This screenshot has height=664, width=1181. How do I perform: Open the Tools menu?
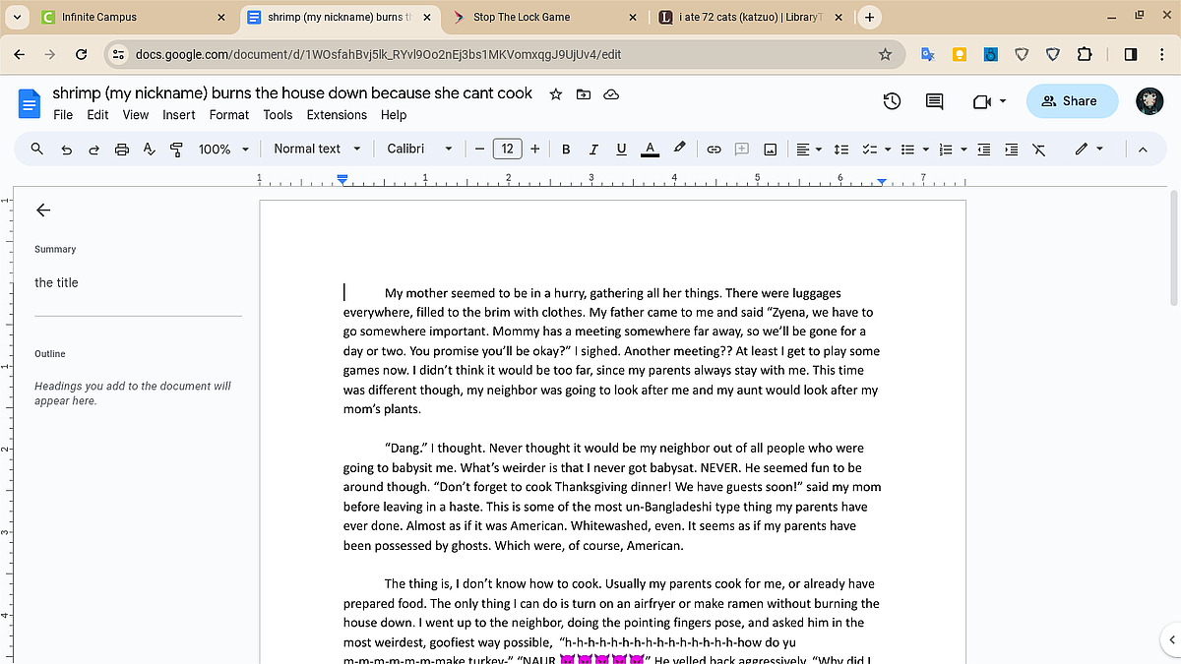pos(278,115)
